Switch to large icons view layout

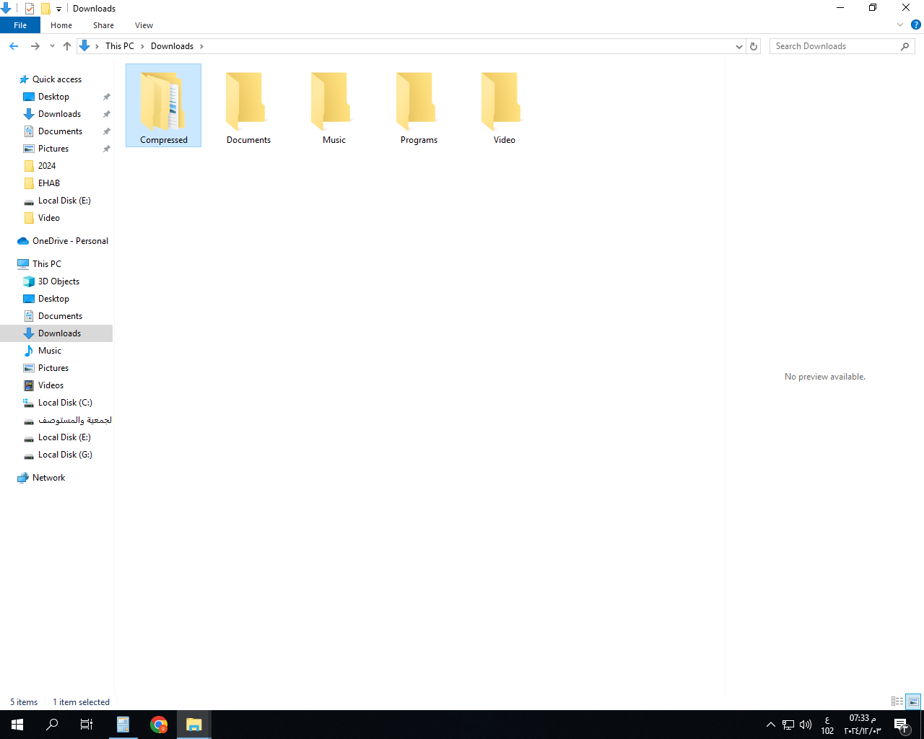coord(913,701)
